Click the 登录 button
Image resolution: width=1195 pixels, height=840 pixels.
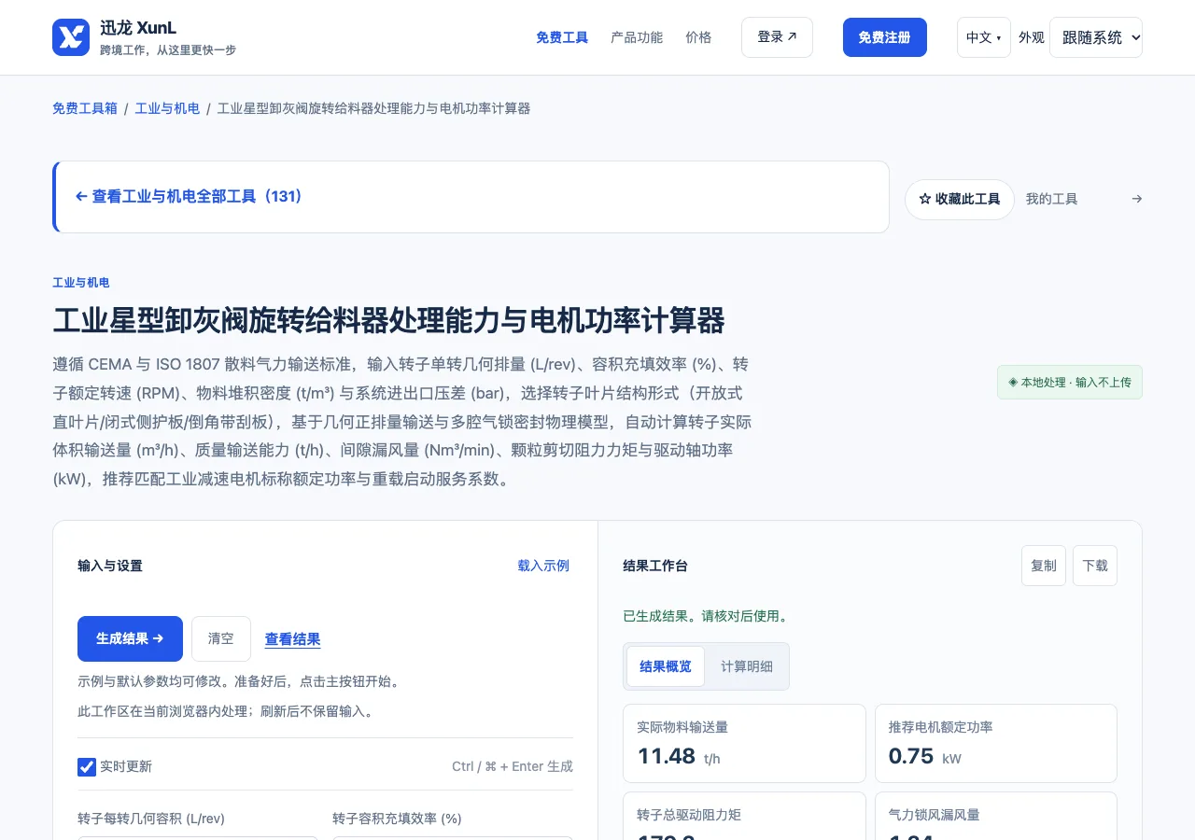click(777, 37)
